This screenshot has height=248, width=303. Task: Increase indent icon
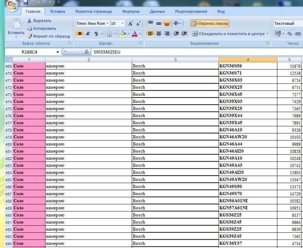click(x=184, y=33)
